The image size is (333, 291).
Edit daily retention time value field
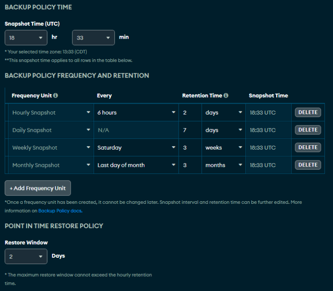pos(190,130)
